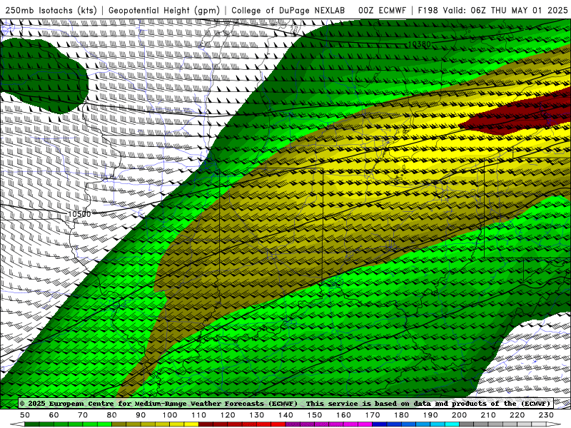Click legend label 130
This screenshot has height=428, width=571.
(257, 415)
